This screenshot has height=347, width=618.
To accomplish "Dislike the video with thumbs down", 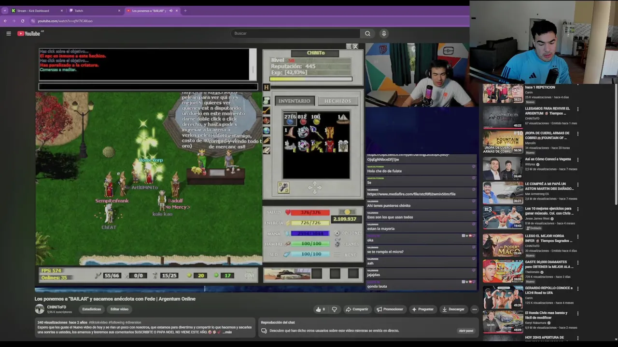I will tap(334, 309).
